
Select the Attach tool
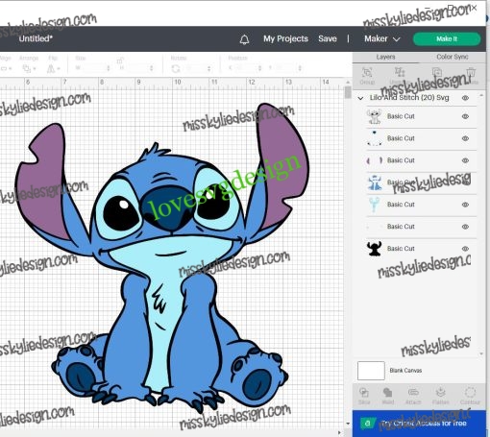click(413, 396)
